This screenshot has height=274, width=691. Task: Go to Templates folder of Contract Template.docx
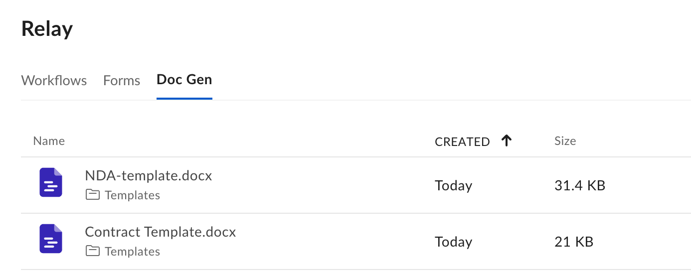pos(132,252)
